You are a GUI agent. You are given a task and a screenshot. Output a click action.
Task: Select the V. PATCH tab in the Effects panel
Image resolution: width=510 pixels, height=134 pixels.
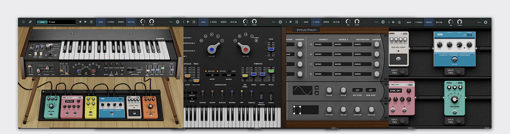419,22
